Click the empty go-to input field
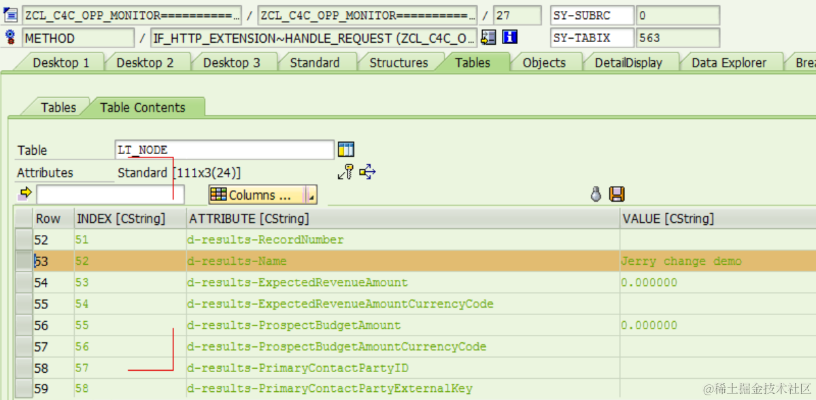The width and height of the screenshot is (816, 400). pyautogui.click(x=110, y=195)
